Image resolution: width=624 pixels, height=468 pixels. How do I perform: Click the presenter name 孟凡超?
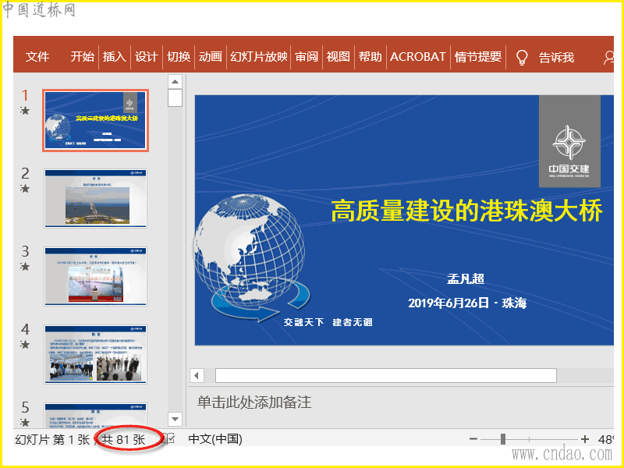[466, 278]
